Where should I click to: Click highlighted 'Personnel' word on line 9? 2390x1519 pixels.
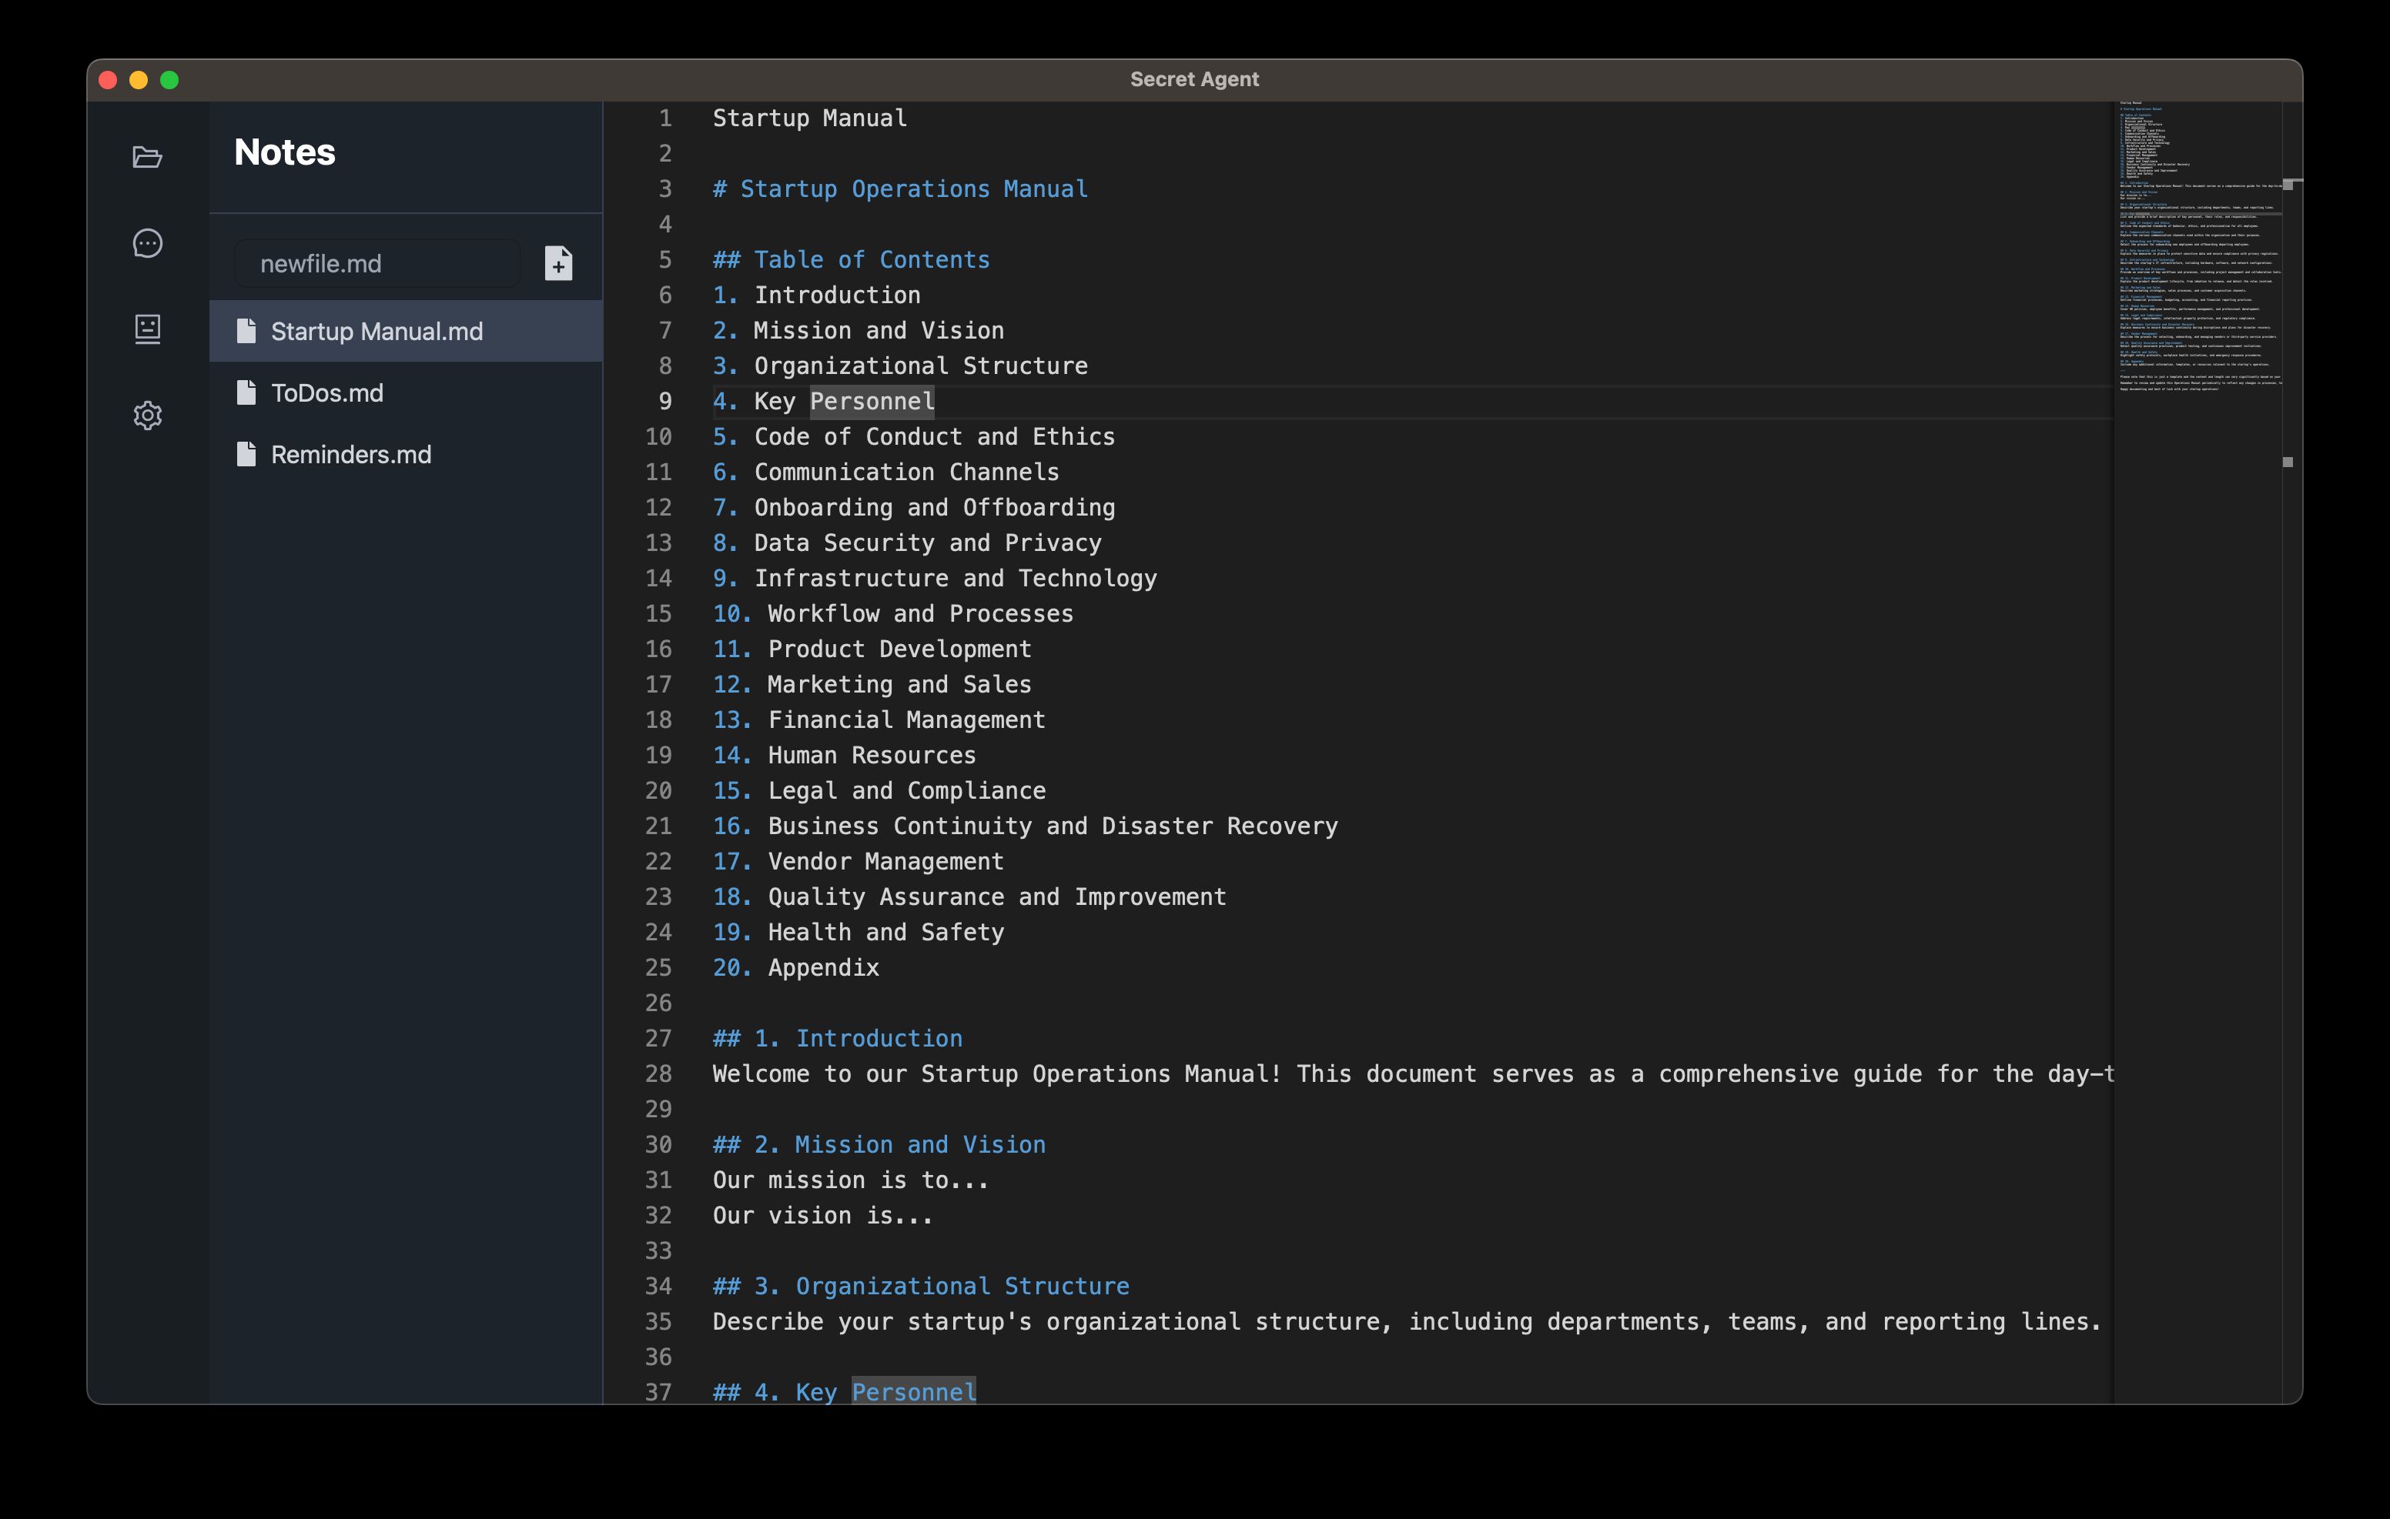[872, 401]
